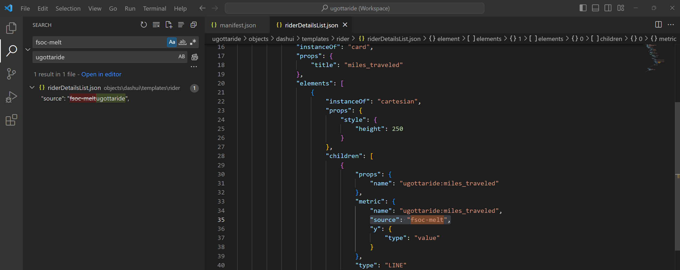This screenshot has width=680, height=270.
Task: Open the Extensions view
Action: [x=11, y=120]
